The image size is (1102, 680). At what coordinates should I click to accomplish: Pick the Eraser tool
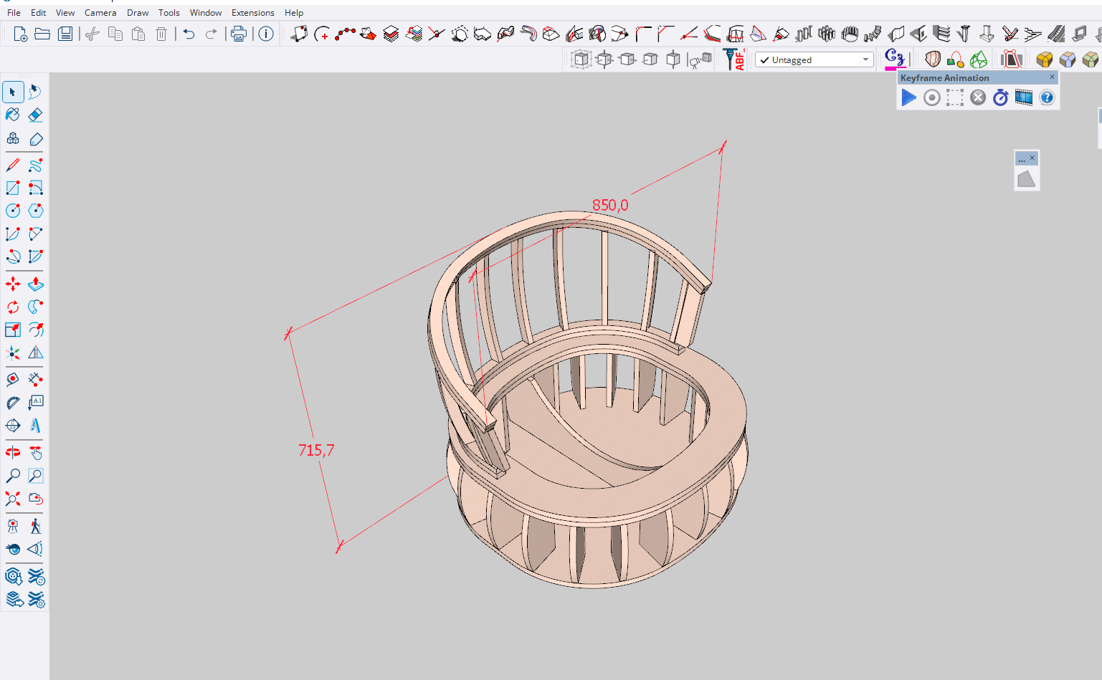tap(35, 115)
